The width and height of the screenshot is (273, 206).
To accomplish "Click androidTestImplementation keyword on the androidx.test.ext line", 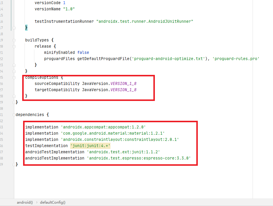I will coord(55,152).
